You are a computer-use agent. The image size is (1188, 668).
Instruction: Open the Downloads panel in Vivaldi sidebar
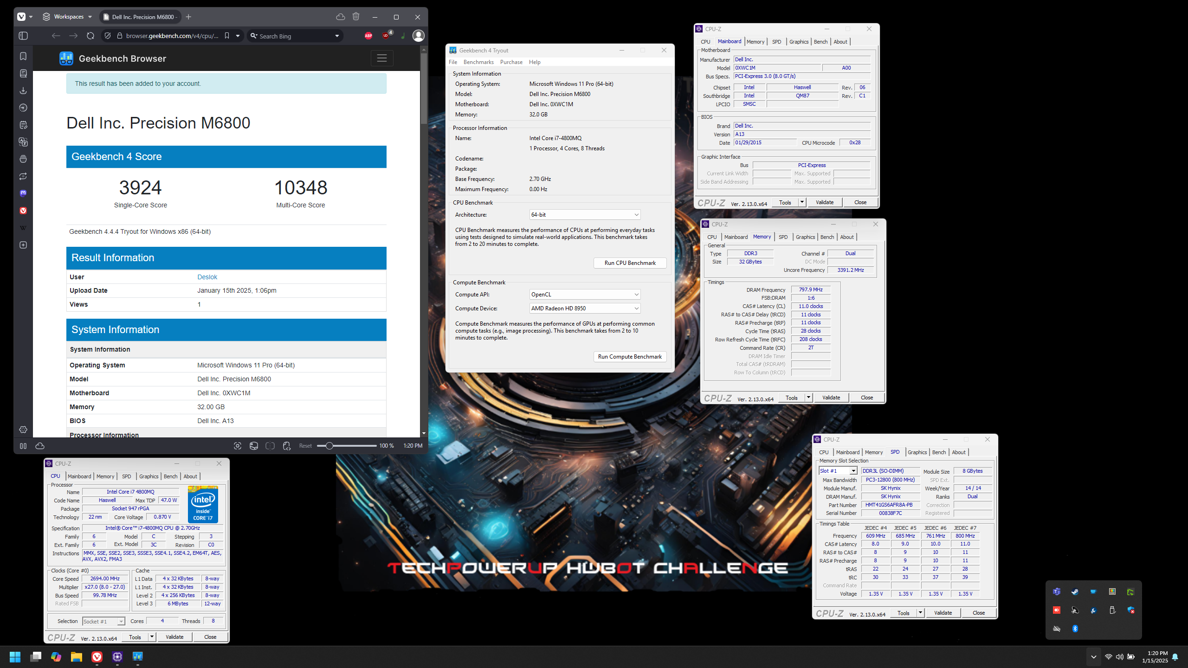(x=23, y=90)
